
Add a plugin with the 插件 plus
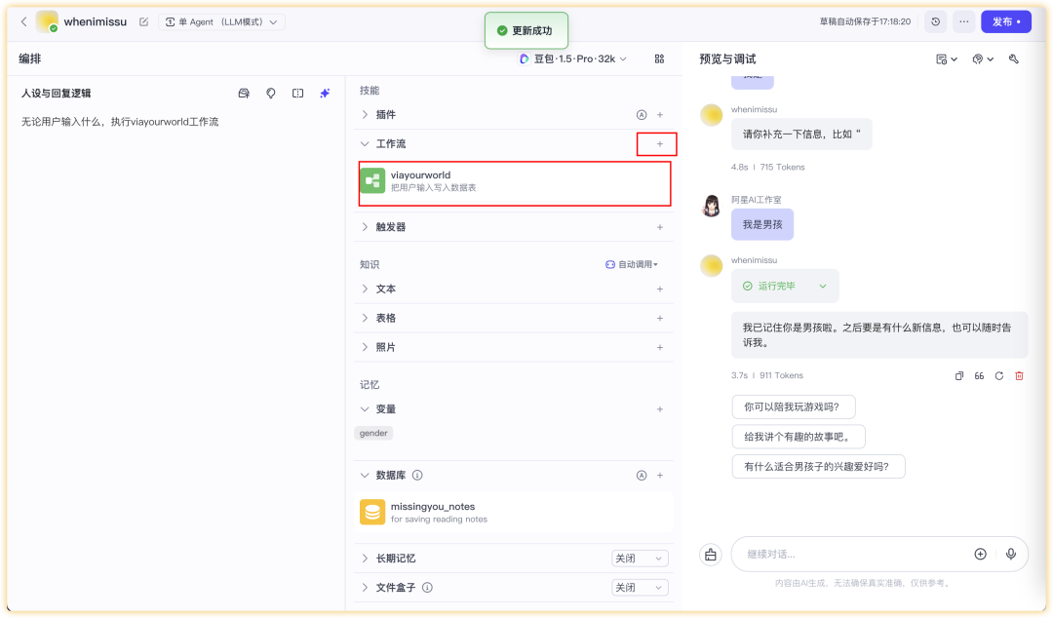[x=660, y=115]
